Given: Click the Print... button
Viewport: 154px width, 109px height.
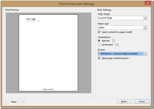Looking at the screenshot, I should pyautogui.click(x=125, y=101).
